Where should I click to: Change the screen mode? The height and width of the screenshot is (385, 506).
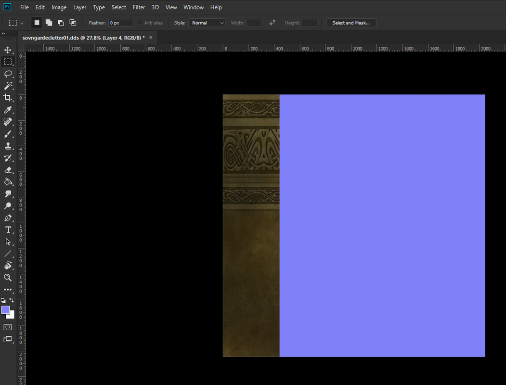click(x=8, y=339)
